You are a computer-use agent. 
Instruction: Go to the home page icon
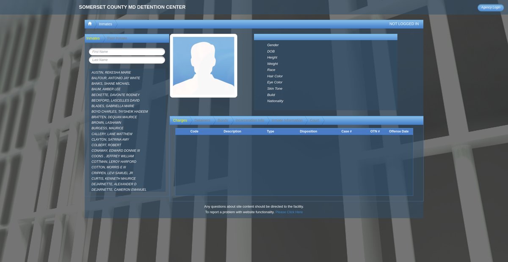click(90, 24)
